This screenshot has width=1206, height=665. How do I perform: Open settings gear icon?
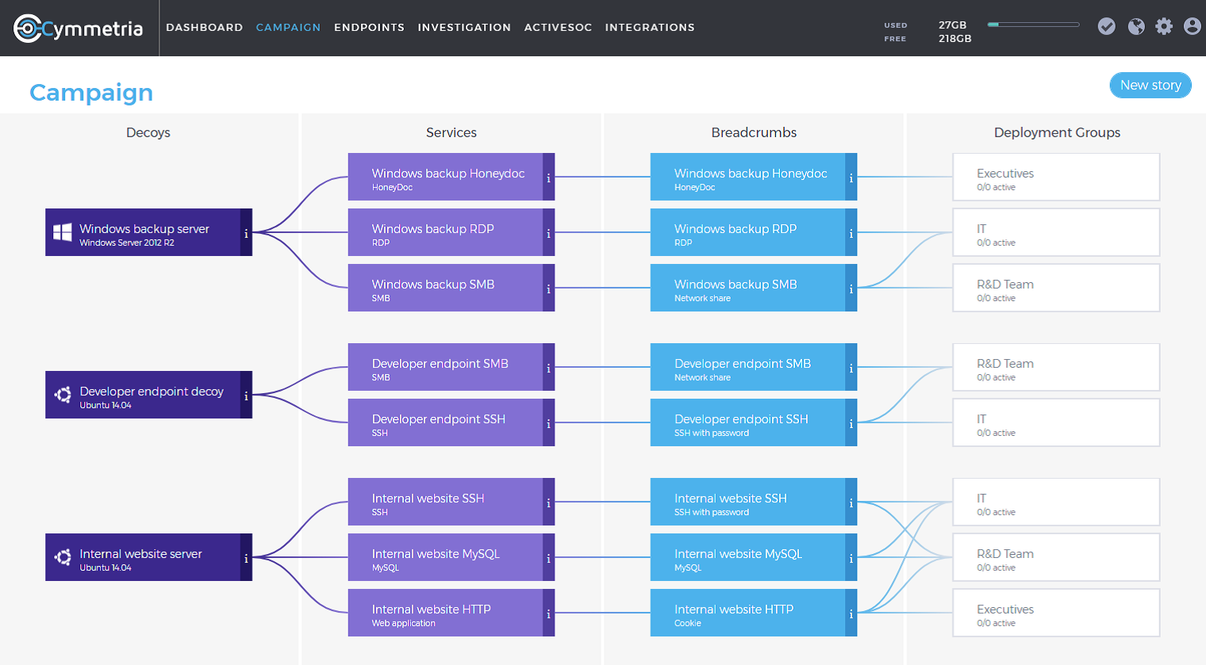coord(1164,27)
